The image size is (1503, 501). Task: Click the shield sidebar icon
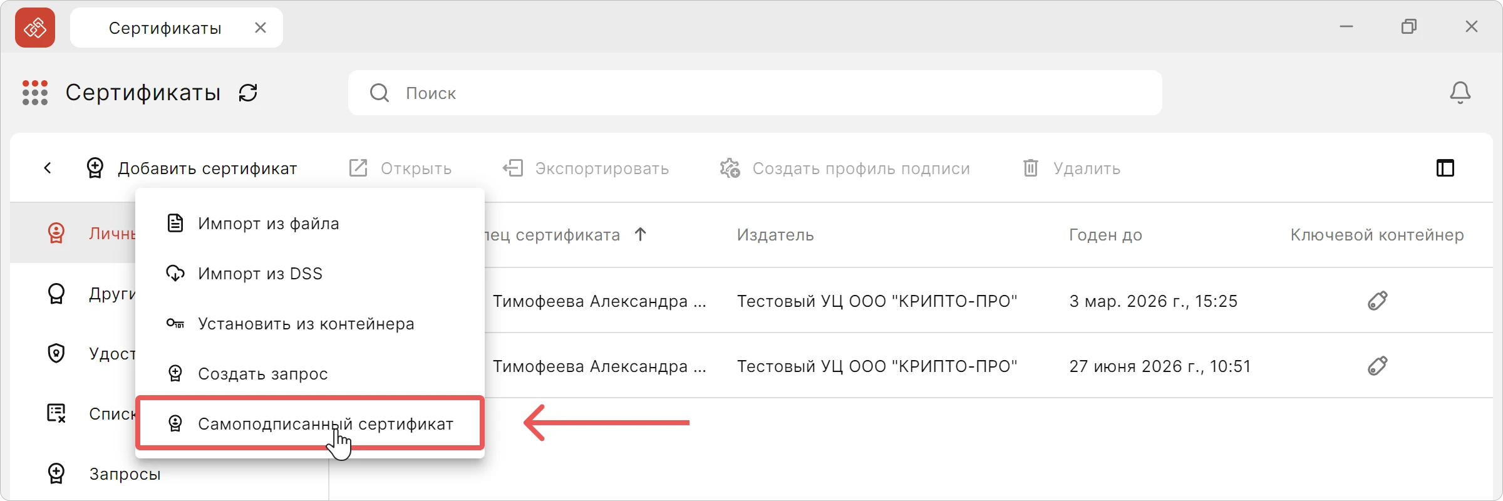[x=56, y=353]
